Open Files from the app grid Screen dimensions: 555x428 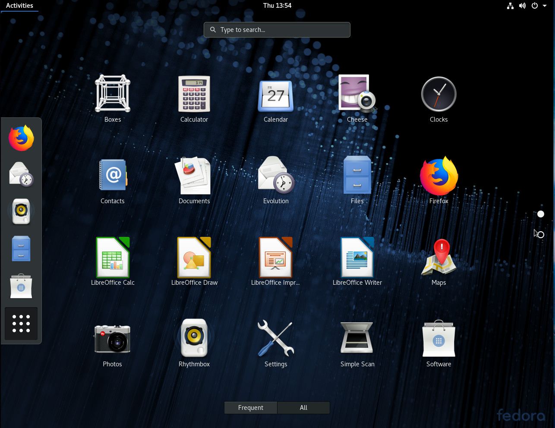pyautogui.click(x=357, y=180)
